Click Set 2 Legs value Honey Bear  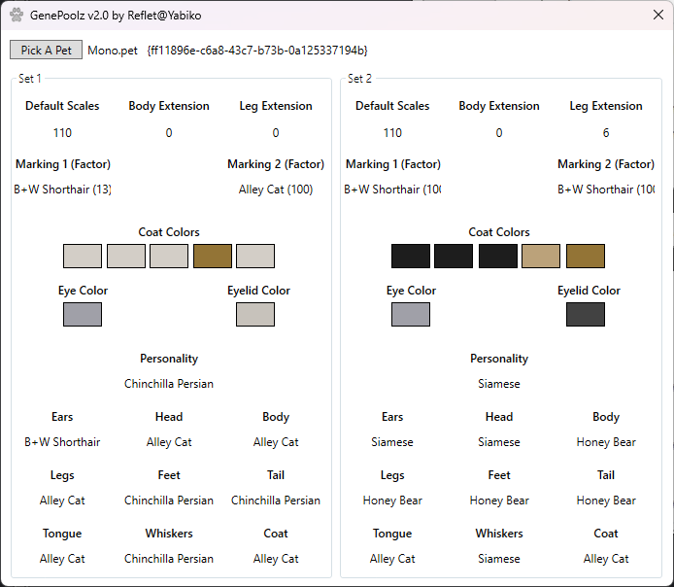[392, 501]
